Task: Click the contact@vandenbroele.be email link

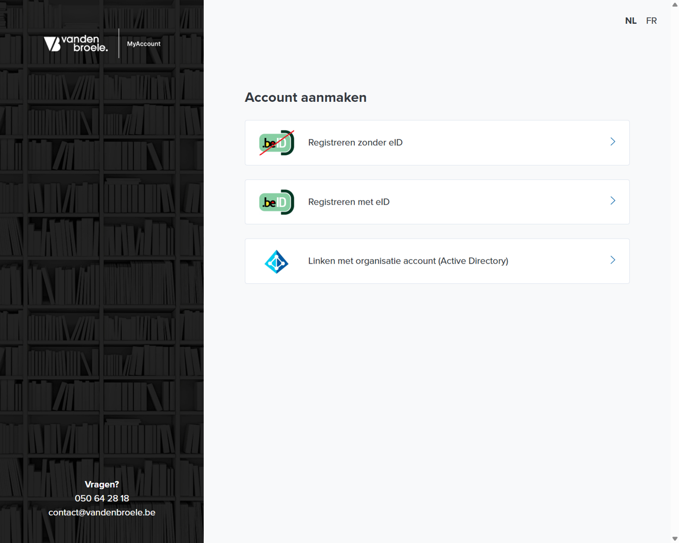Action: click(x=102, y=512)
